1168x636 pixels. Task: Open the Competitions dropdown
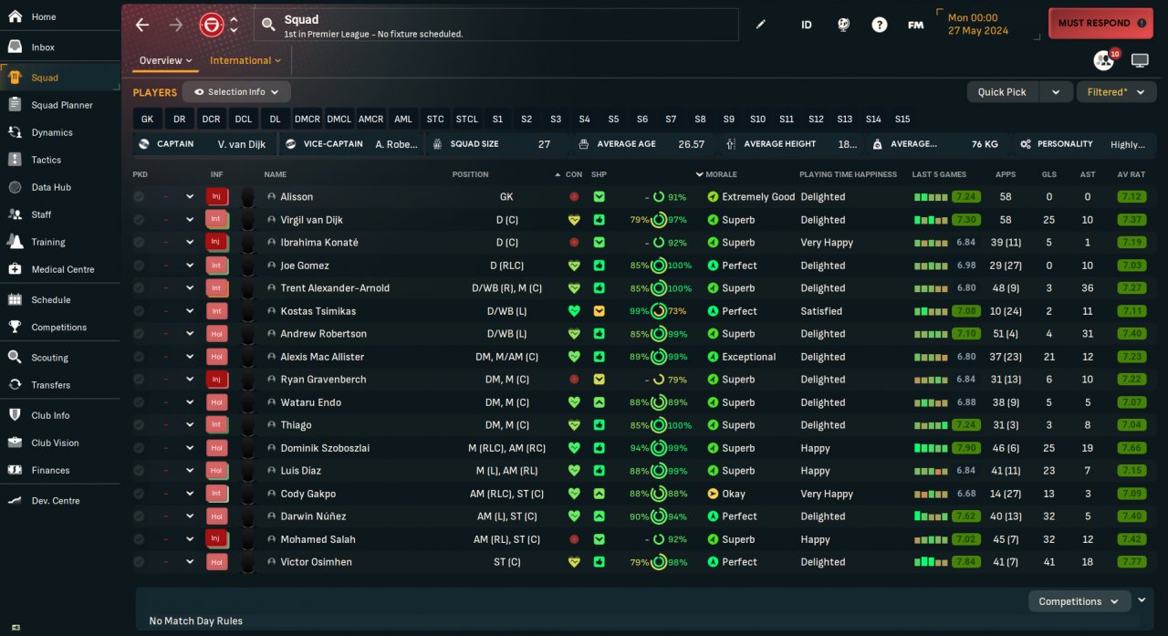tap(1079, 601)
